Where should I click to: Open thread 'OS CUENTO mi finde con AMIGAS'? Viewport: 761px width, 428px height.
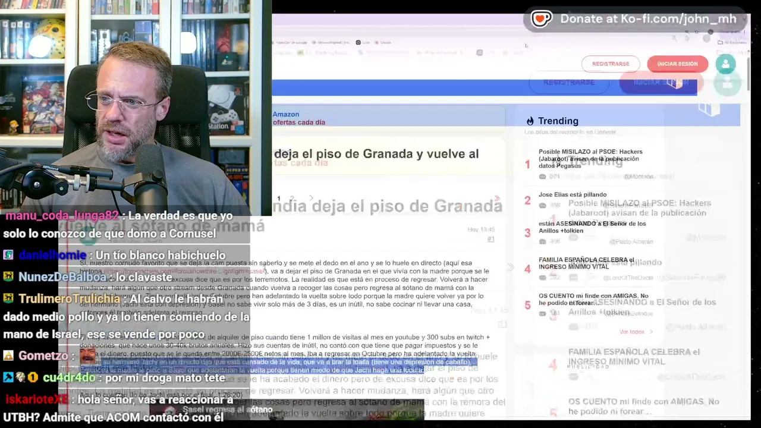pos(593,299)
